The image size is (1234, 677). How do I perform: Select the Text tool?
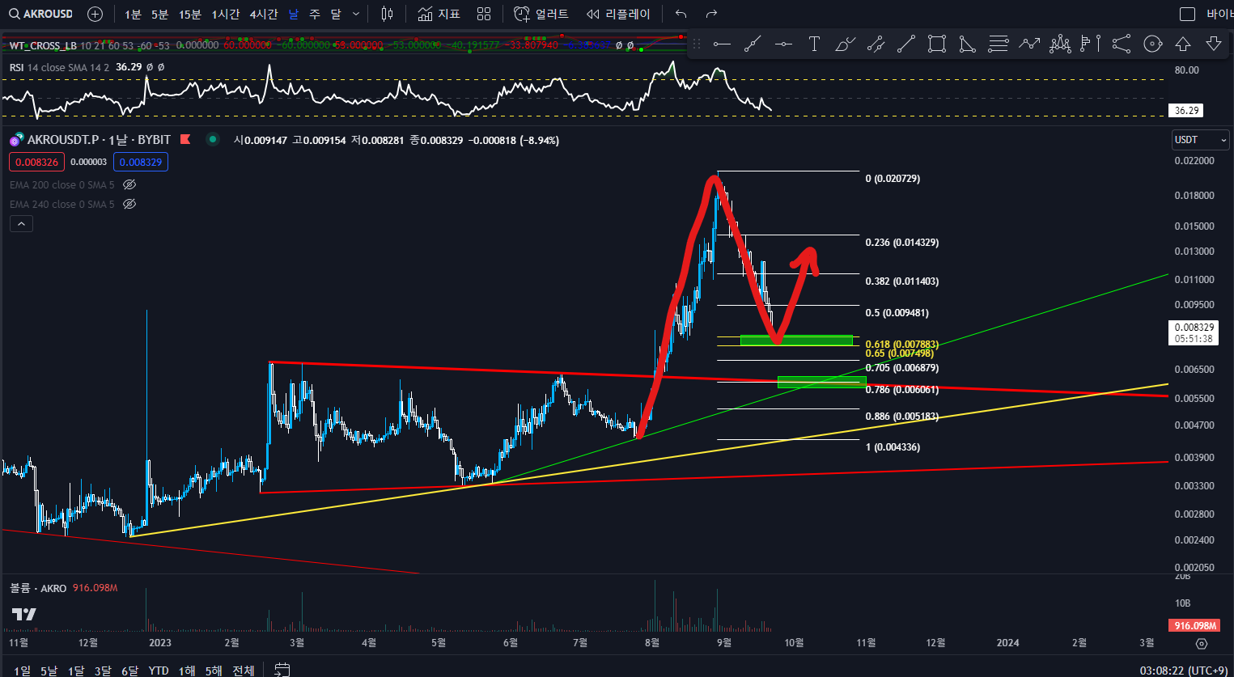pos(814,44)
